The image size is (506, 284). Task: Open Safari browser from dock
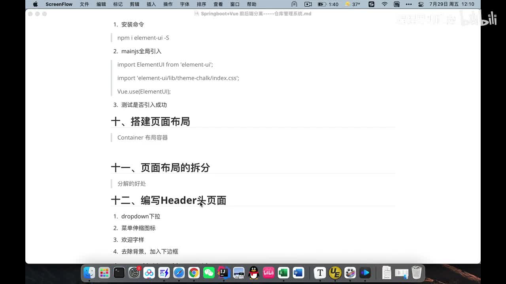coord(179,273)
